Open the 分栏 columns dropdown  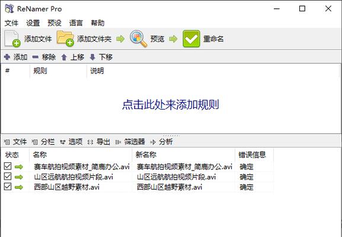coord(43,142)
